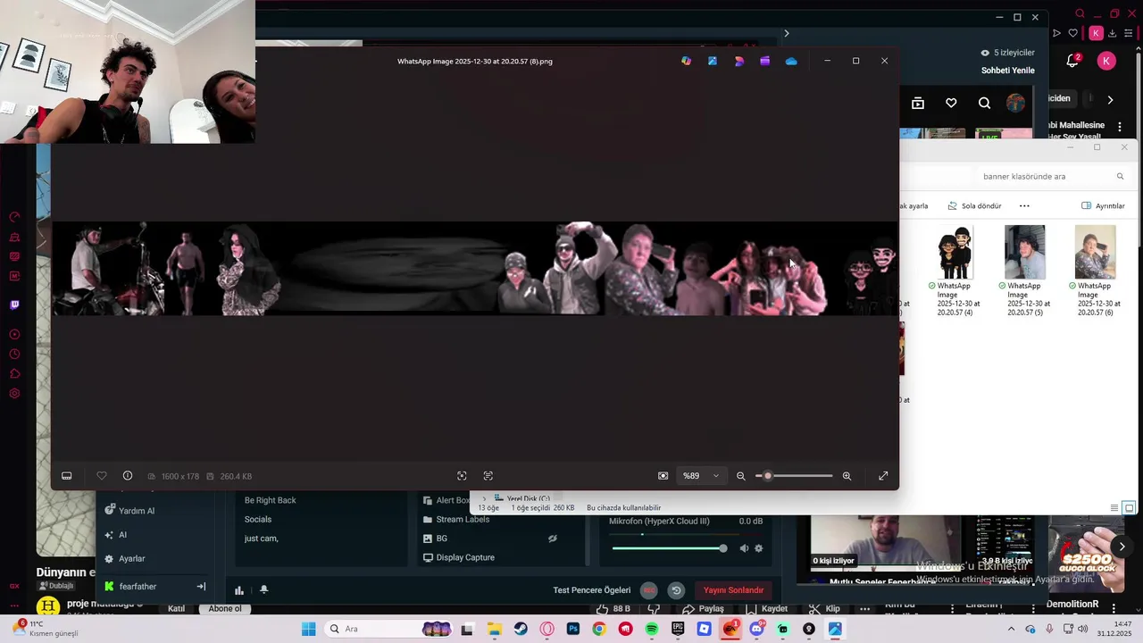Advance the category chips with right chevron
This screenshot has width=1143, height=643.
pos(1110,100)
